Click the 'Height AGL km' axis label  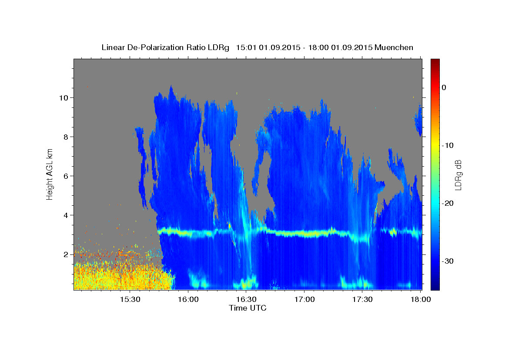click(50, 174)
